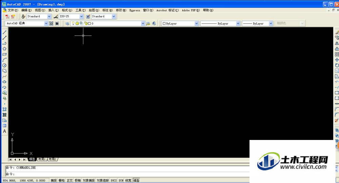Toggle DUCS in the status bar

114,180
